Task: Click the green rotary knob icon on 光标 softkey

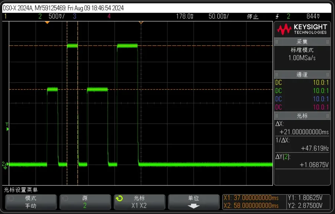Action: [119, 198]
